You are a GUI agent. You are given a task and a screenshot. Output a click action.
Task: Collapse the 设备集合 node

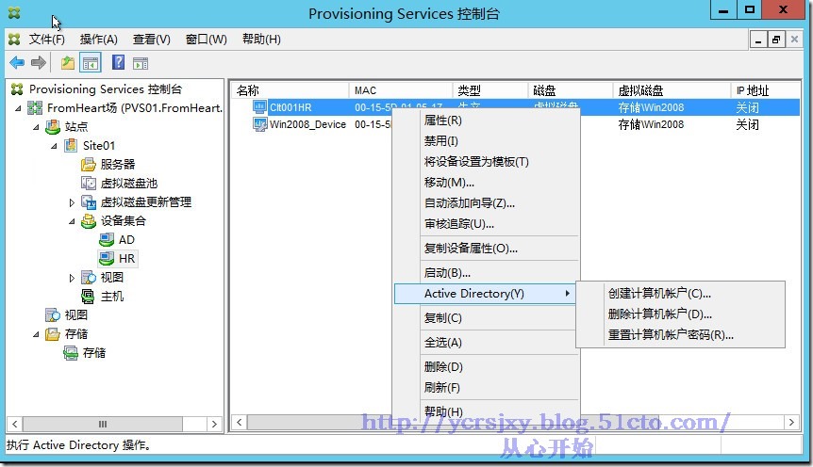[72, 221]
